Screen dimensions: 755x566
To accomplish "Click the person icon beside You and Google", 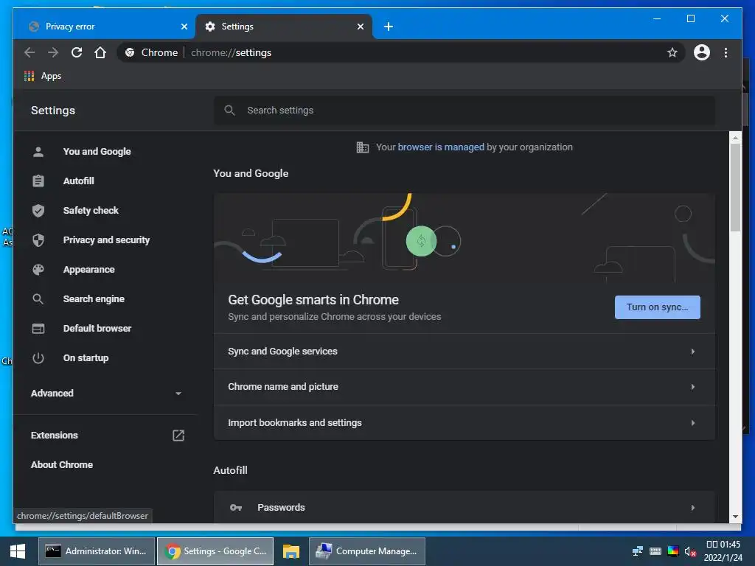I will click(x=38, y=152).
